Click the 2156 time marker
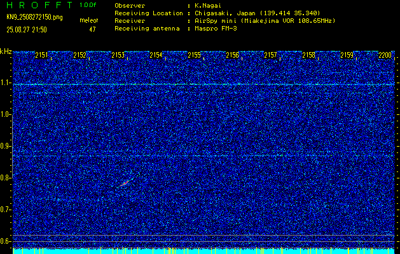This screenshot has height=254, width=400. click(x=232, y=55)
